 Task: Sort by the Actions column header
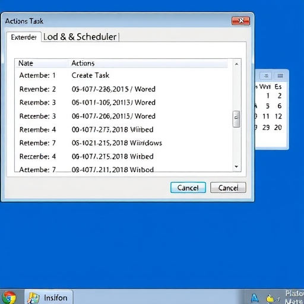coord(148,64)
